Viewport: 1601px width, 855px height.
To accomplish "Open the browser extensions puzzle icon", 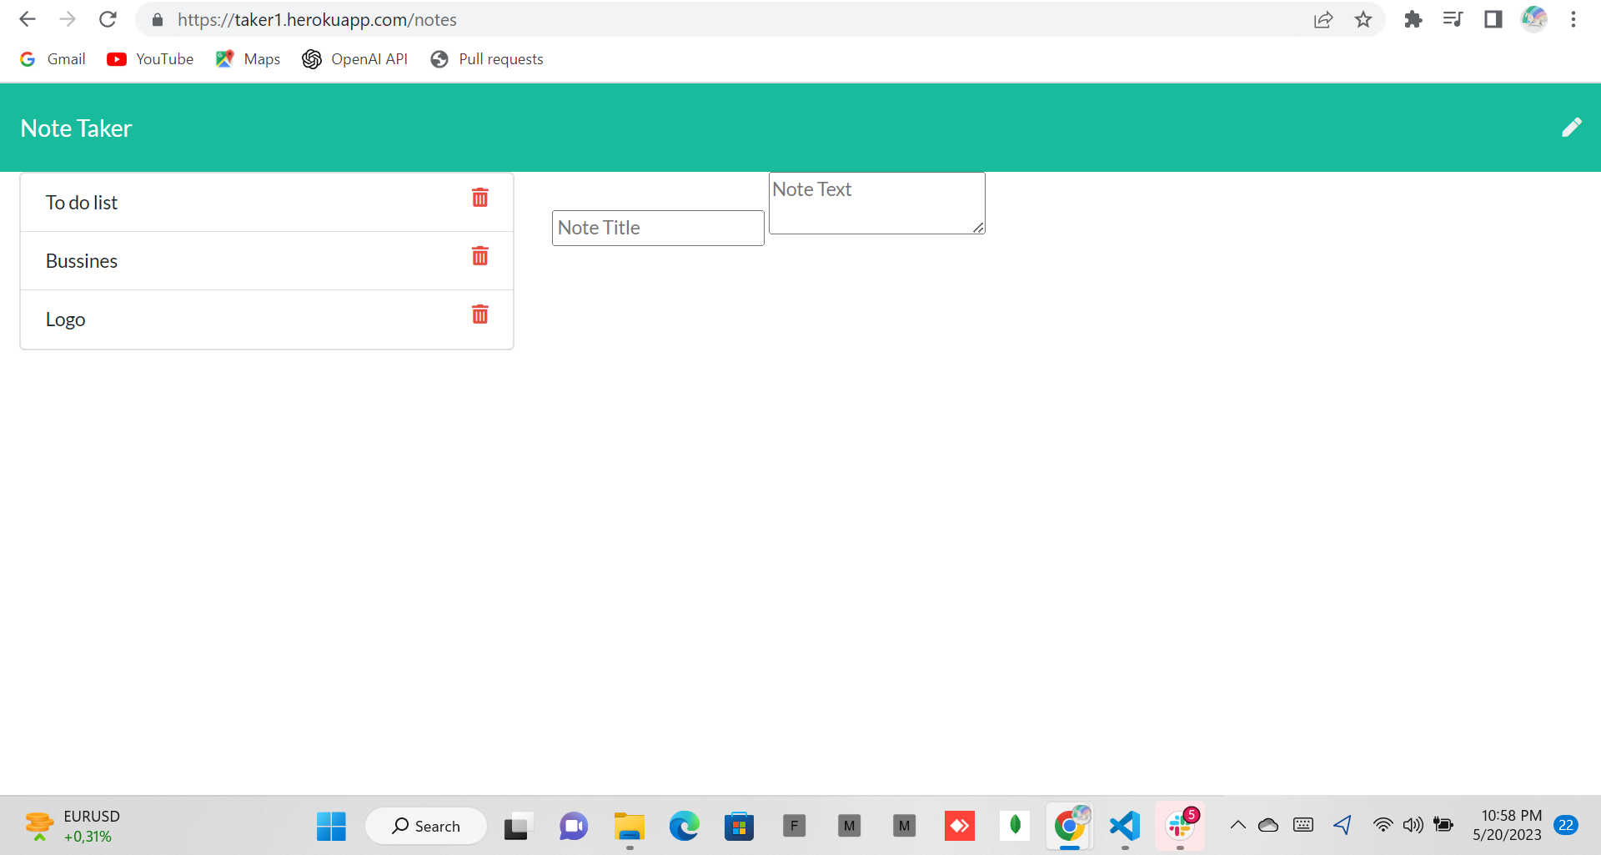I will 1413,18.
